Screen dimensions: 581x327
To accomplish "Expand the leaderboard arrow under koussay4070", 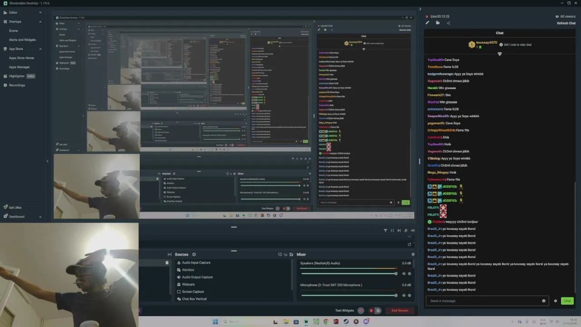I will tap(500, 54).
